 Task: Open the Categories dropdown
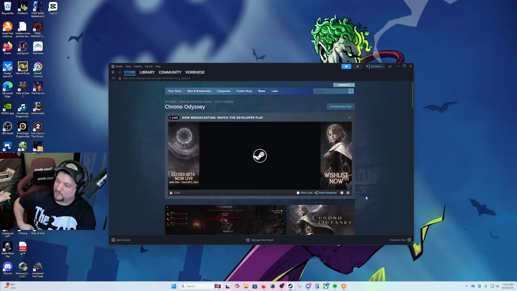point(223,91)
